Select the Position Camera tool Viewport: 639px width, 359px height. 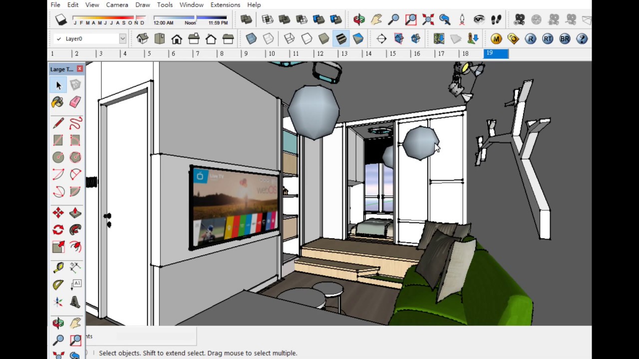(462, 20)
